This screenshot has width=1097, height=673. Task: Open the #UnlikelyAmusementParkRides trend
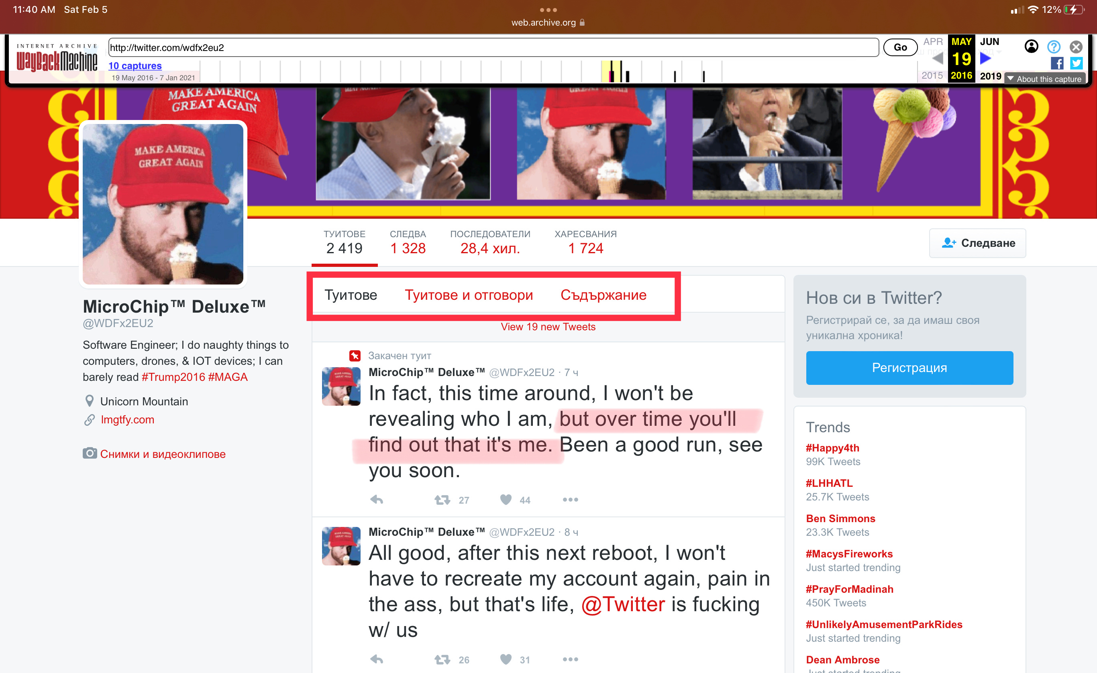coord(884,624)
